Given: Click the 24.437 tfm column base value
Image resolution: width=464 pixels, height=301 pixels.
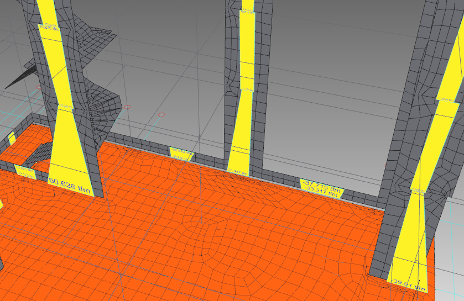Looking at the screenshot, I should 238,172.
